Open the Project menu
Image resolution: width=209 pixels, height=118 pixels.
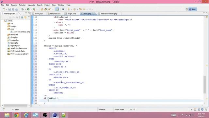(x=47, y=5)
